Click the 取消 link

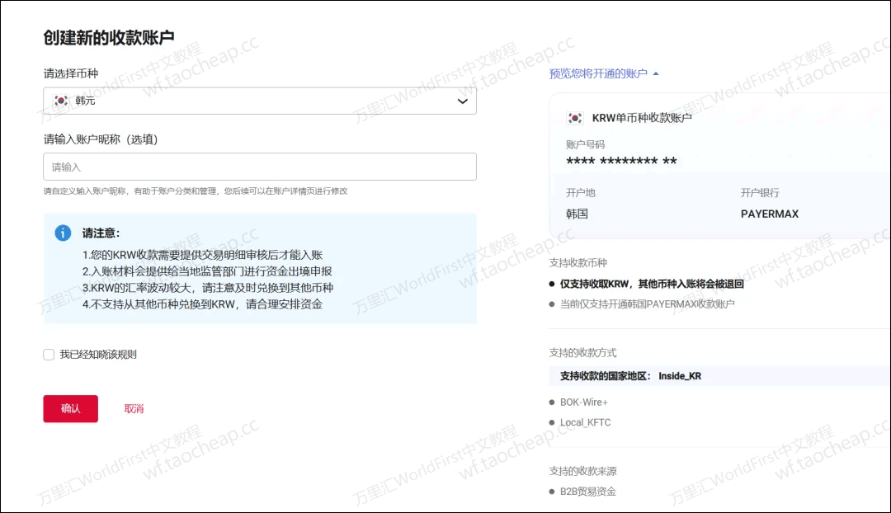[x=134, y=408]
